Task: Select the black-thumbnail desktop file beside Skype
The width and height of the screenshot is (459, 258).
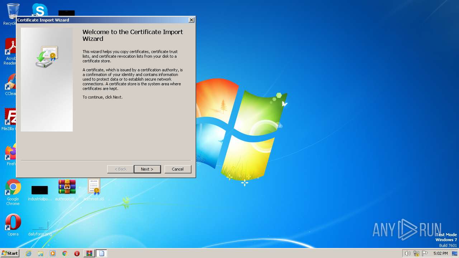Action: click(x=67, y=13)
